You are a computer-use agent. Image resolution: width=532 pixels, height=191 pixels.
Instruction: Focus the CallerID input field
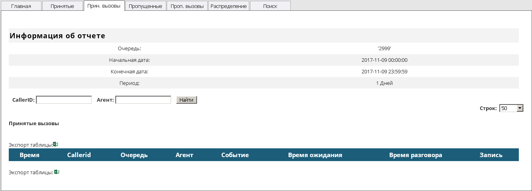(x=64, y=100)
